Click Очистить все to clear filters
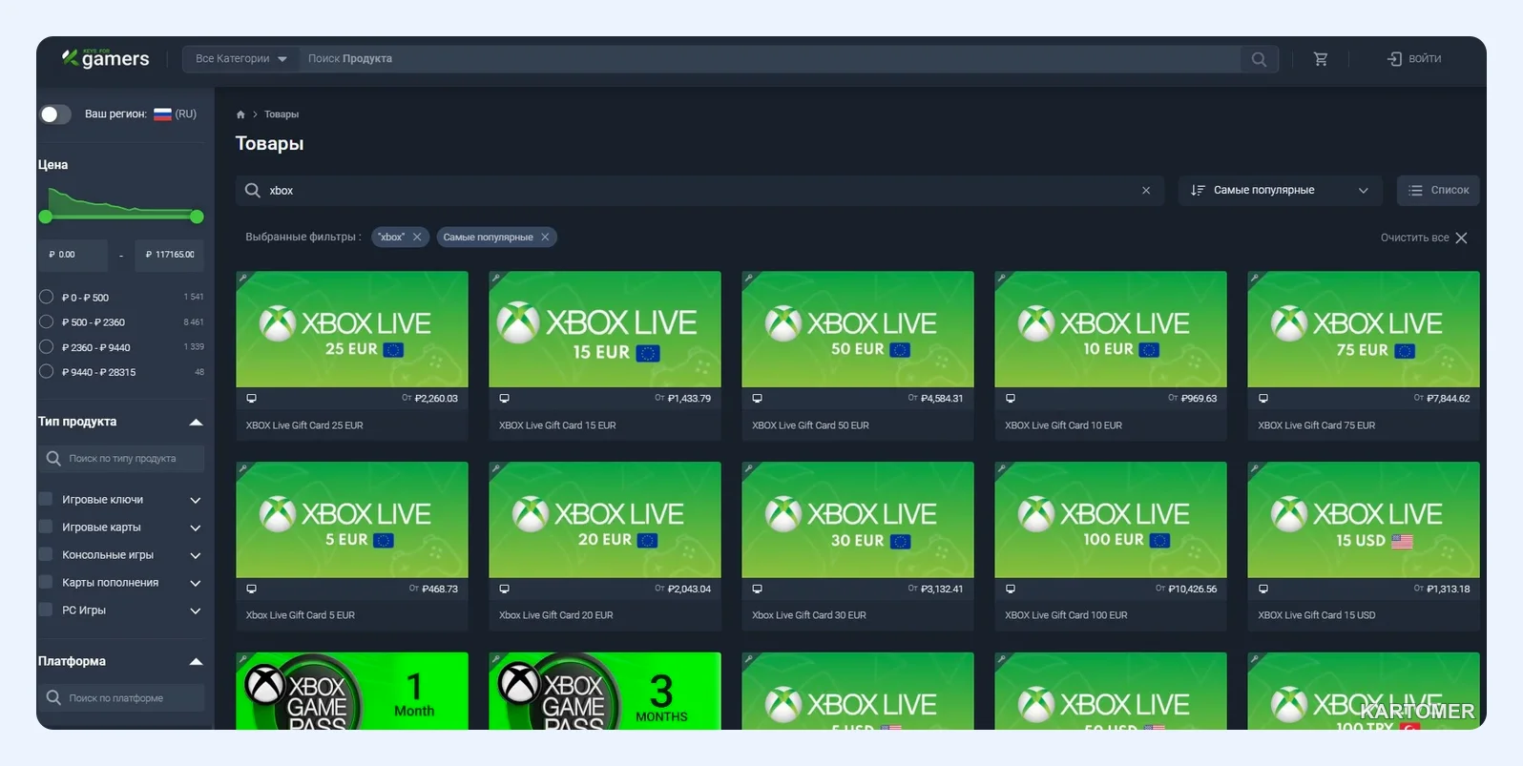 [1424, 238]
